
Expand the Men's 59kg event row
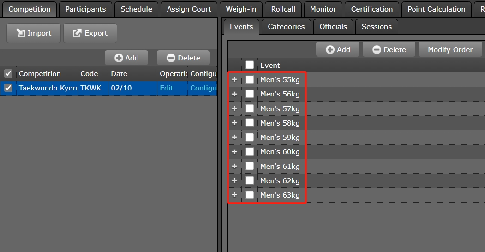(x=234, y=138)
